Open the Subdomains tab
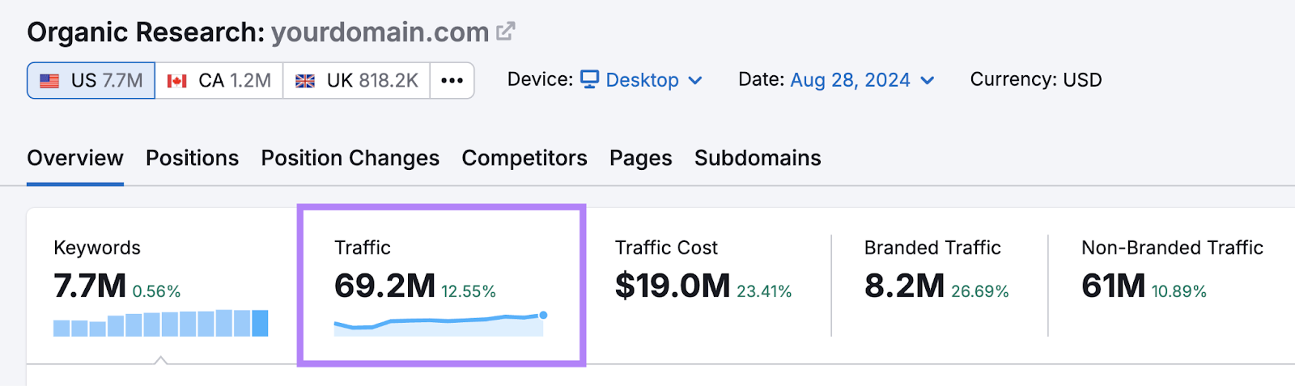The height and width of the screenshot is (386, 1295). click(758, 158)
